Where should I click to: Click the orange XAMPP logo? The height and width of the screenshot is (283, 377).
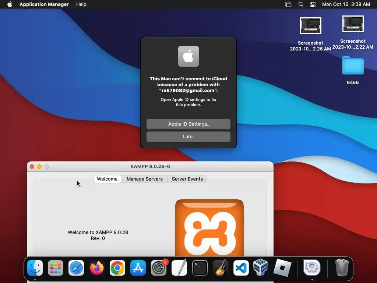[209, 228]
